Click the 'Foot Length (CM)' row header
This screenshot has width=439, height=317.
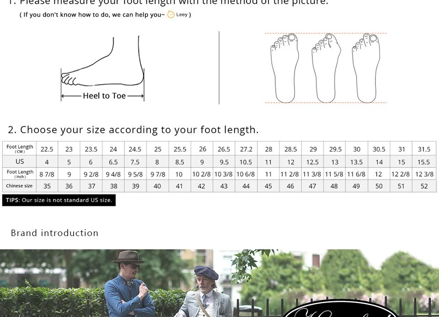(x=19, y=149)
